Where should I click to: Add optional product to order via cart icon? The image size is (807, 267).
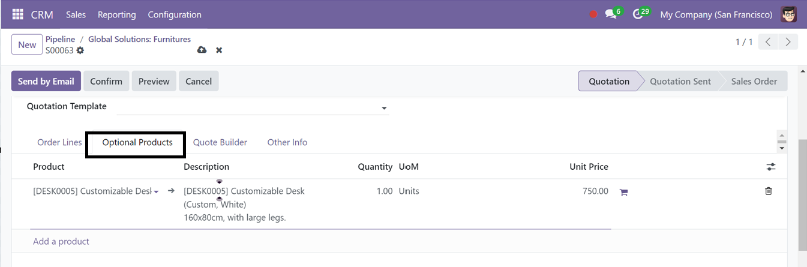tap(623, 192)
